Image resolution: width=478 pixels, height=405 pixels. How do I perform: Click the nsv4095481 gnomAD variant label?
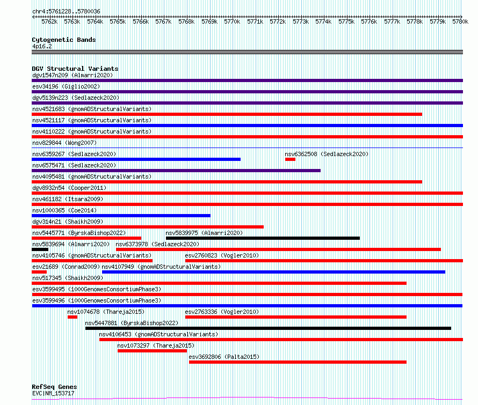pyautogui.click(x=92, y=176)
